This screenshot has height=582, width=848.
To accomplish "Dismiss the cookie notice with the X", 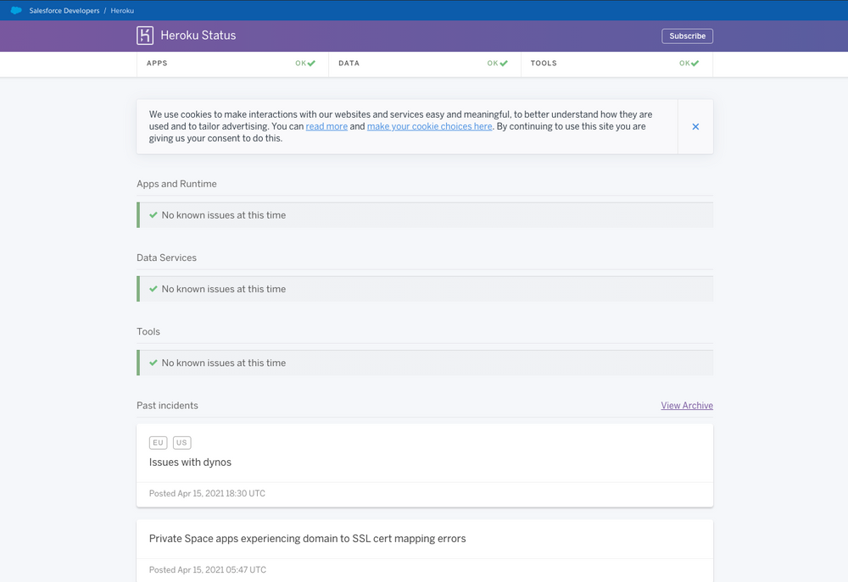I will coord(695,125).
